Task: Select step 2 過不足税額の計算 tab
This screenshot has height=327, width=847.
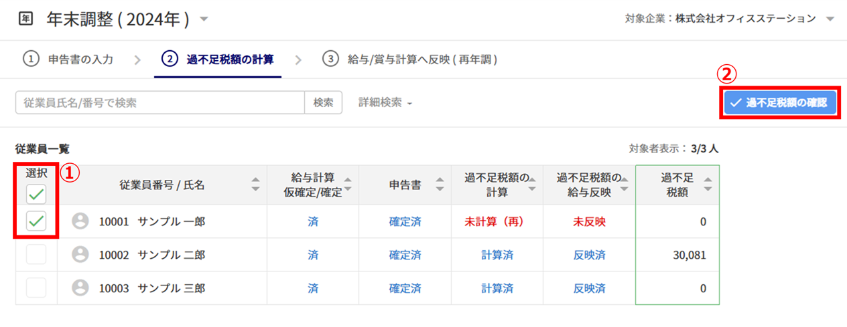Action: (x=218, y=59)
